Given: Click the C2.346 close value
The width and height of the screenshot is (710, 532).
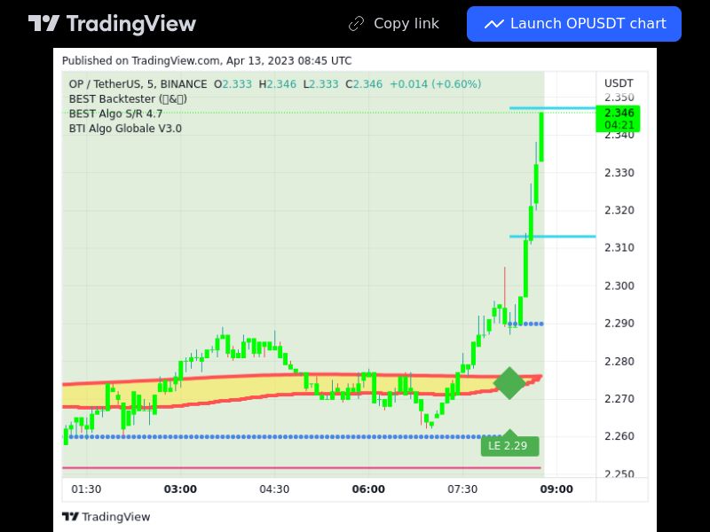Looking at the screenshot, I should [x=364, y=84].
